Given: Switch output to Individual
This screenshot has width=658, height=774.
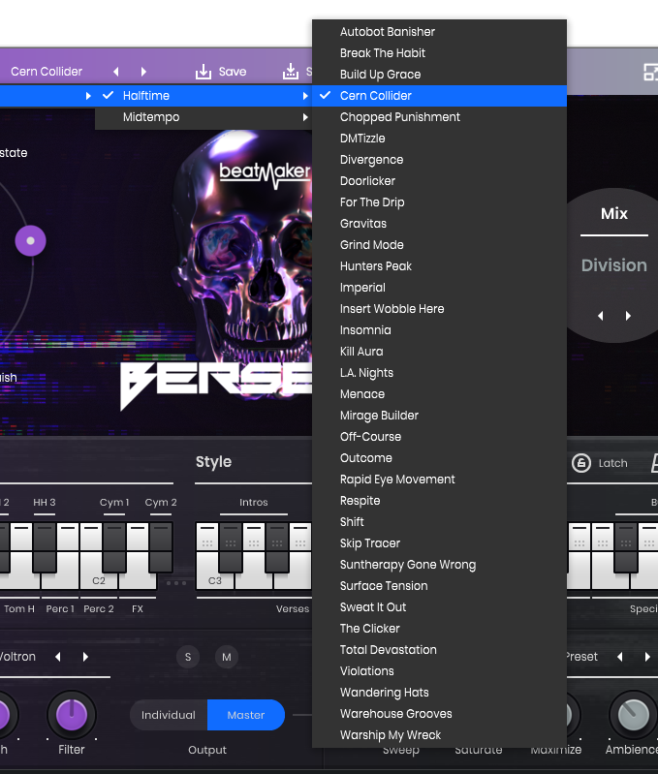Looking at the screenshot, I should 169,715.
